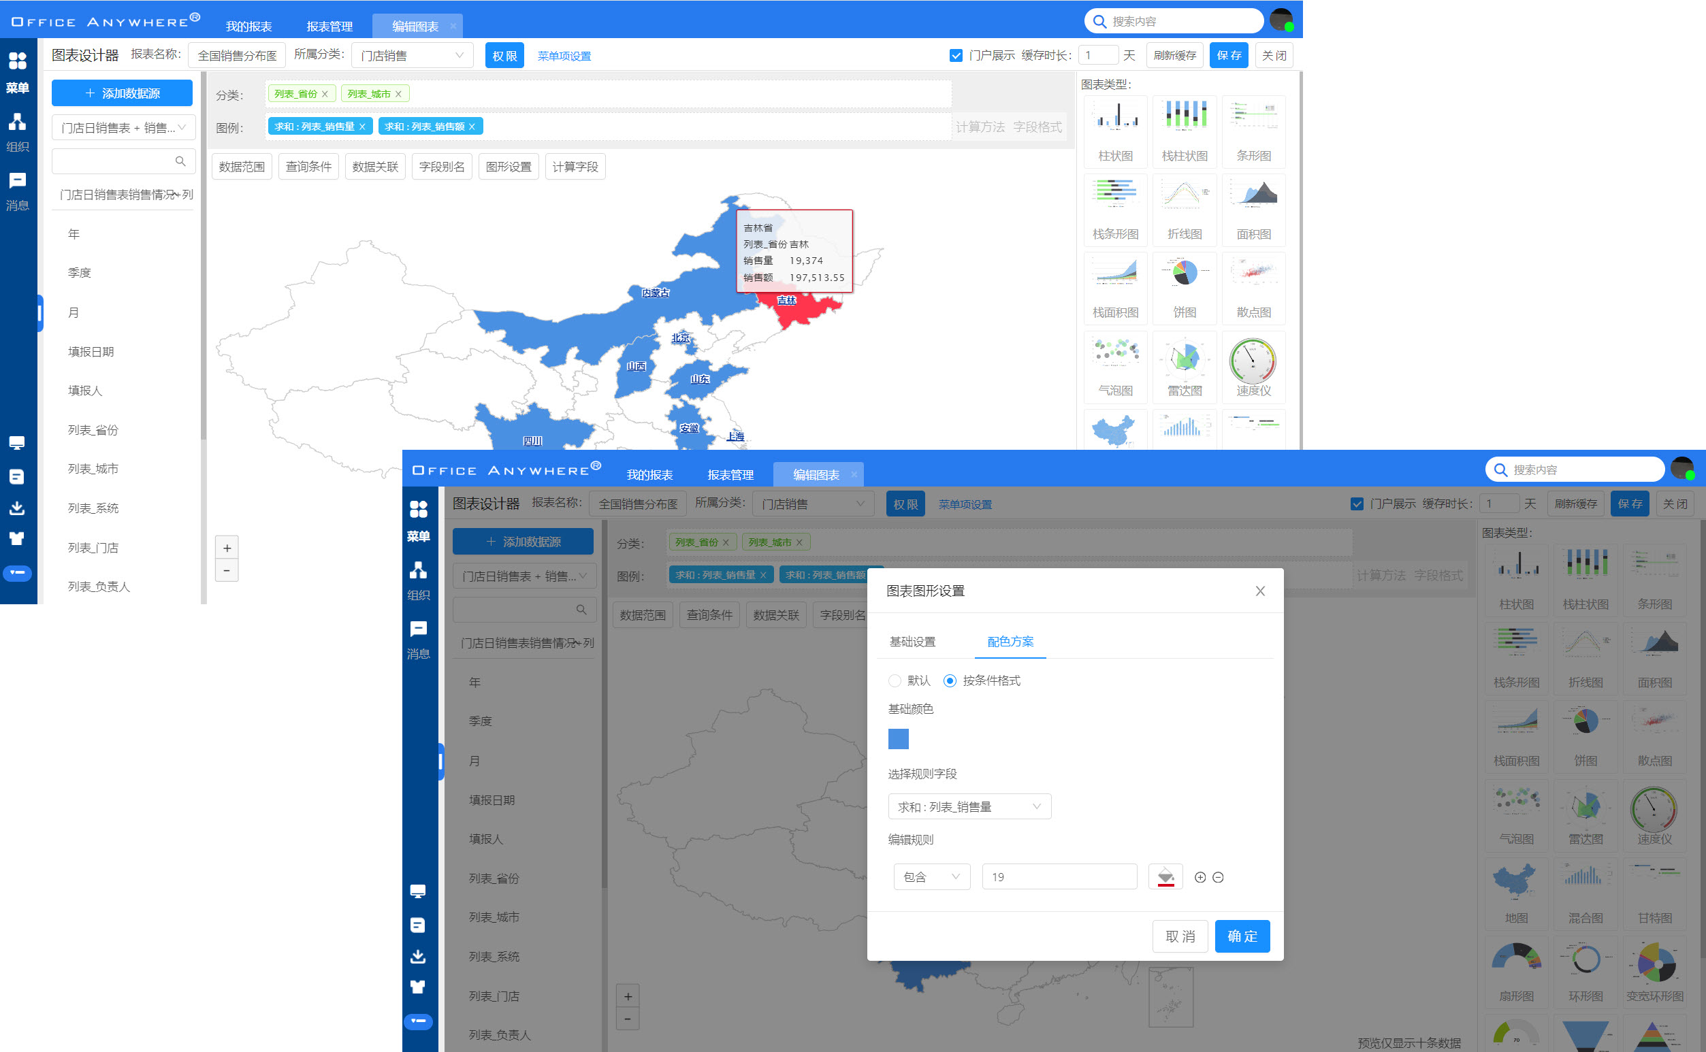This screenshot has width=1706, height=1052.
Task: Select the 气泡图 chart type in top window
Action: tap(1115, 367)
